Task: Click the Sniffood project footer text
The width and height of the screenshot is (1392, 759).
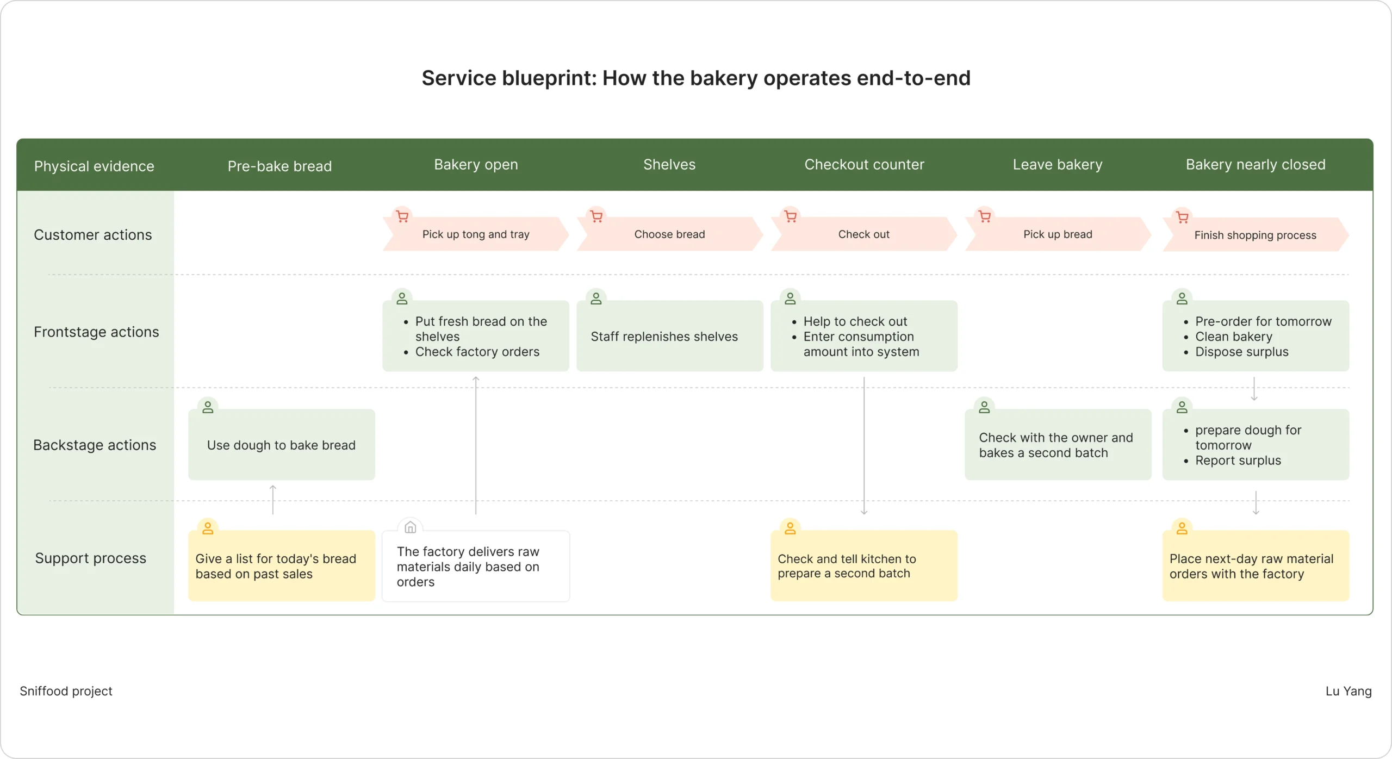Action: [x=66, y=691]
